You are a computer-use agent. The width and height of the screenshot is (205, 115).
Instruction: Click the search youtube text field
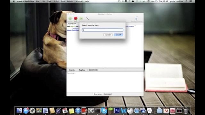(x=102, y=30)
